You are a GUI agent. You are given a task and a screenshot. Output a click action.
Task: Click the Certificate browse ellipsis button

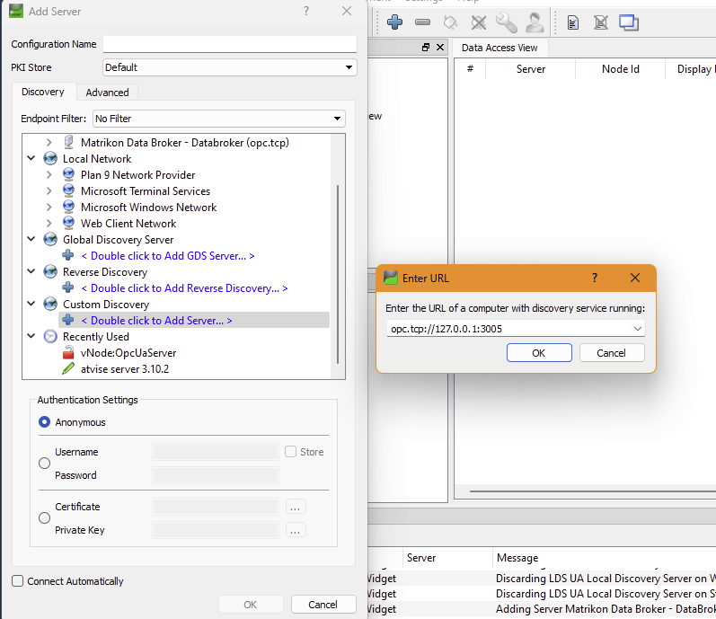pyautogui.click(x=296, y=507)
